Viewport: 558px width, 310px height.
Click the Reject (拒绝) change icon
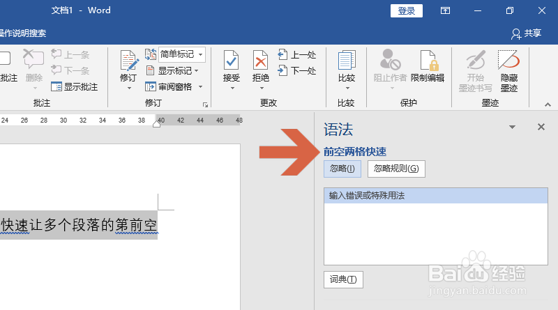(260, 61)
